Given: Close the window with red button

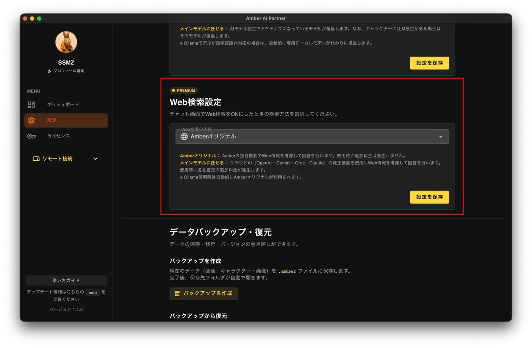Looking at the screenshot, I should point(25,19).
